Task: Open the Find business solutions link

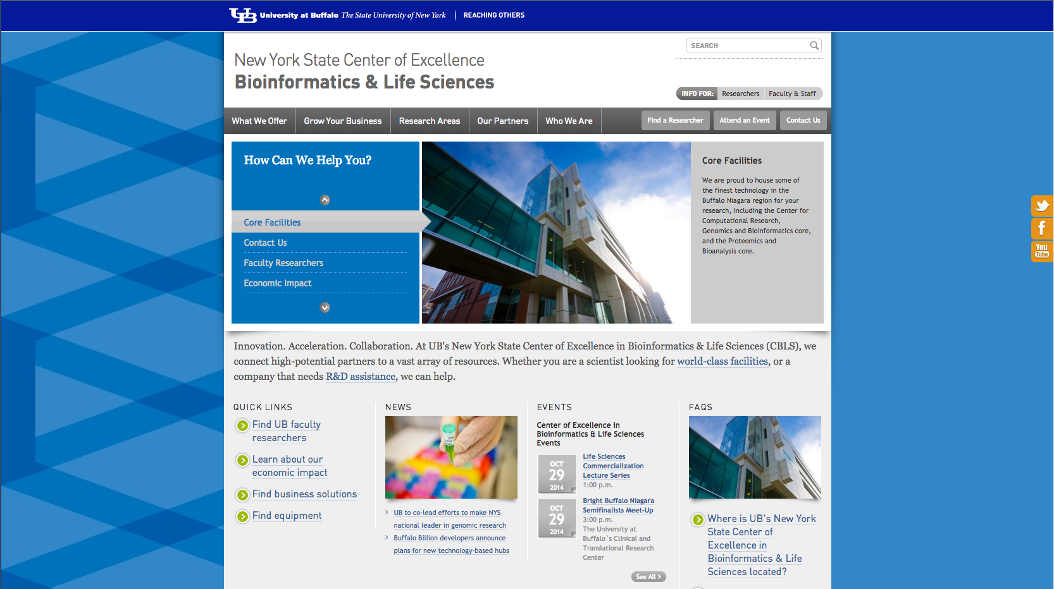Action: click(304, 494)
